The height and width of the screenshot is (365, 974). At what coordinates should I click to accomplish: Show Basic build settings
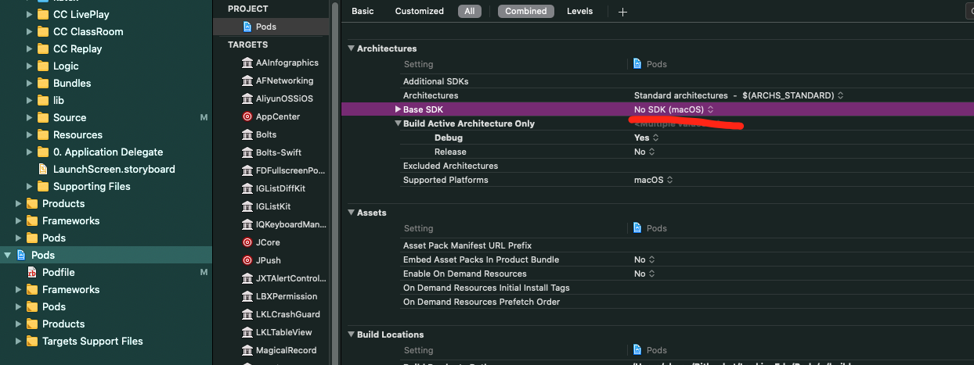pos(363,11)
